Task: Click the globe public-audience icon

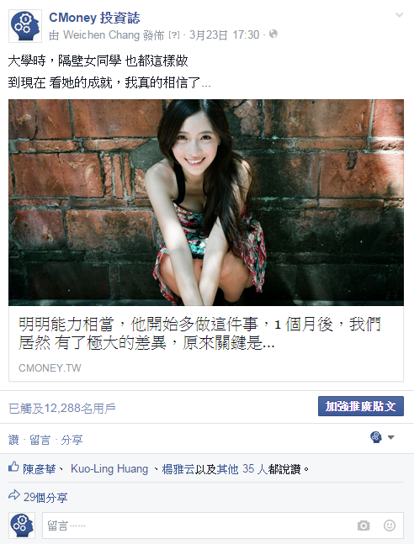Action: coord(273,34)
